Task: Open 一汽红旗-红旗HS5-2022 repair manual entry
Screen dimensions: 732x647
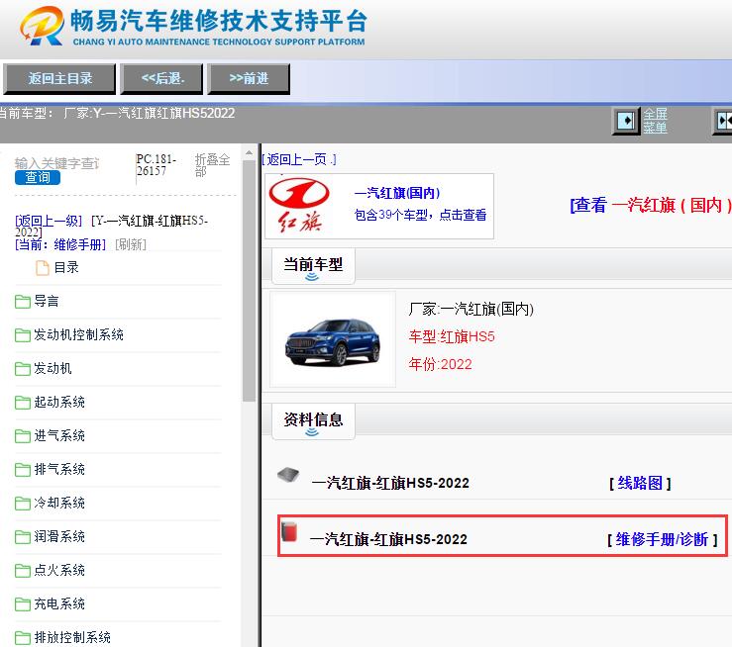Action: point(388,539)
